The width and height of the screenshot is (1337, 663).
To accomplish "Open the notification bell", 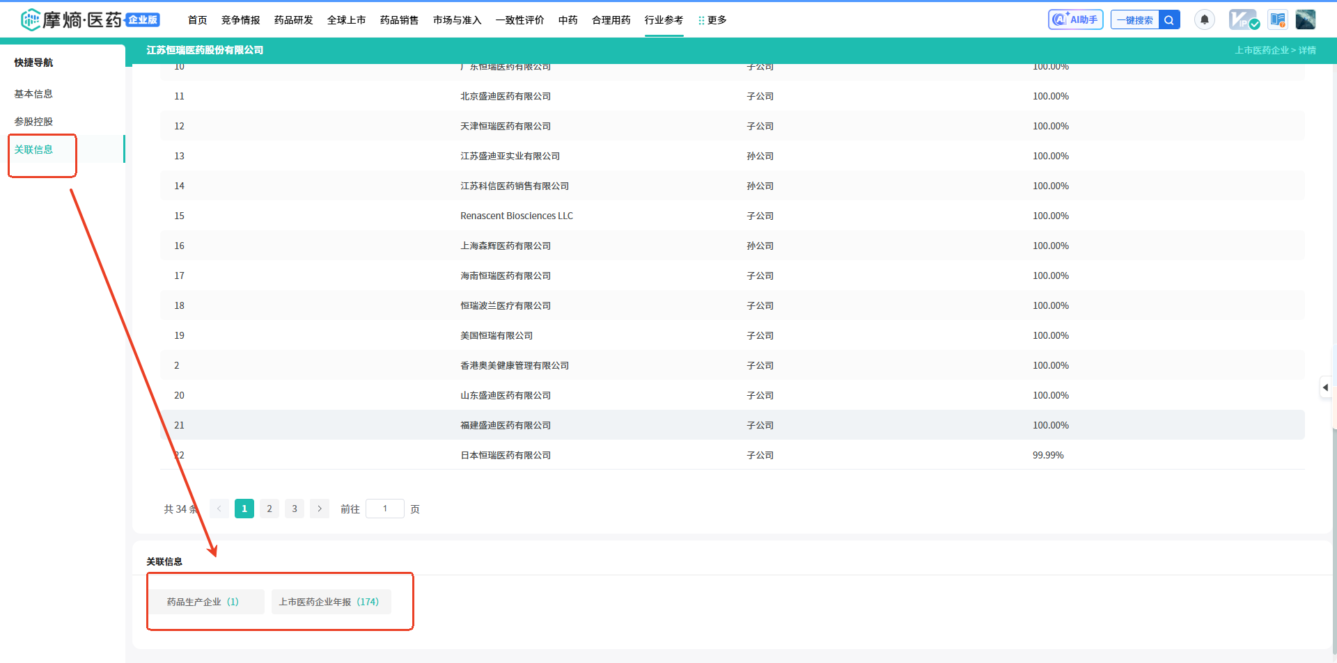I will click(1204, 19).
